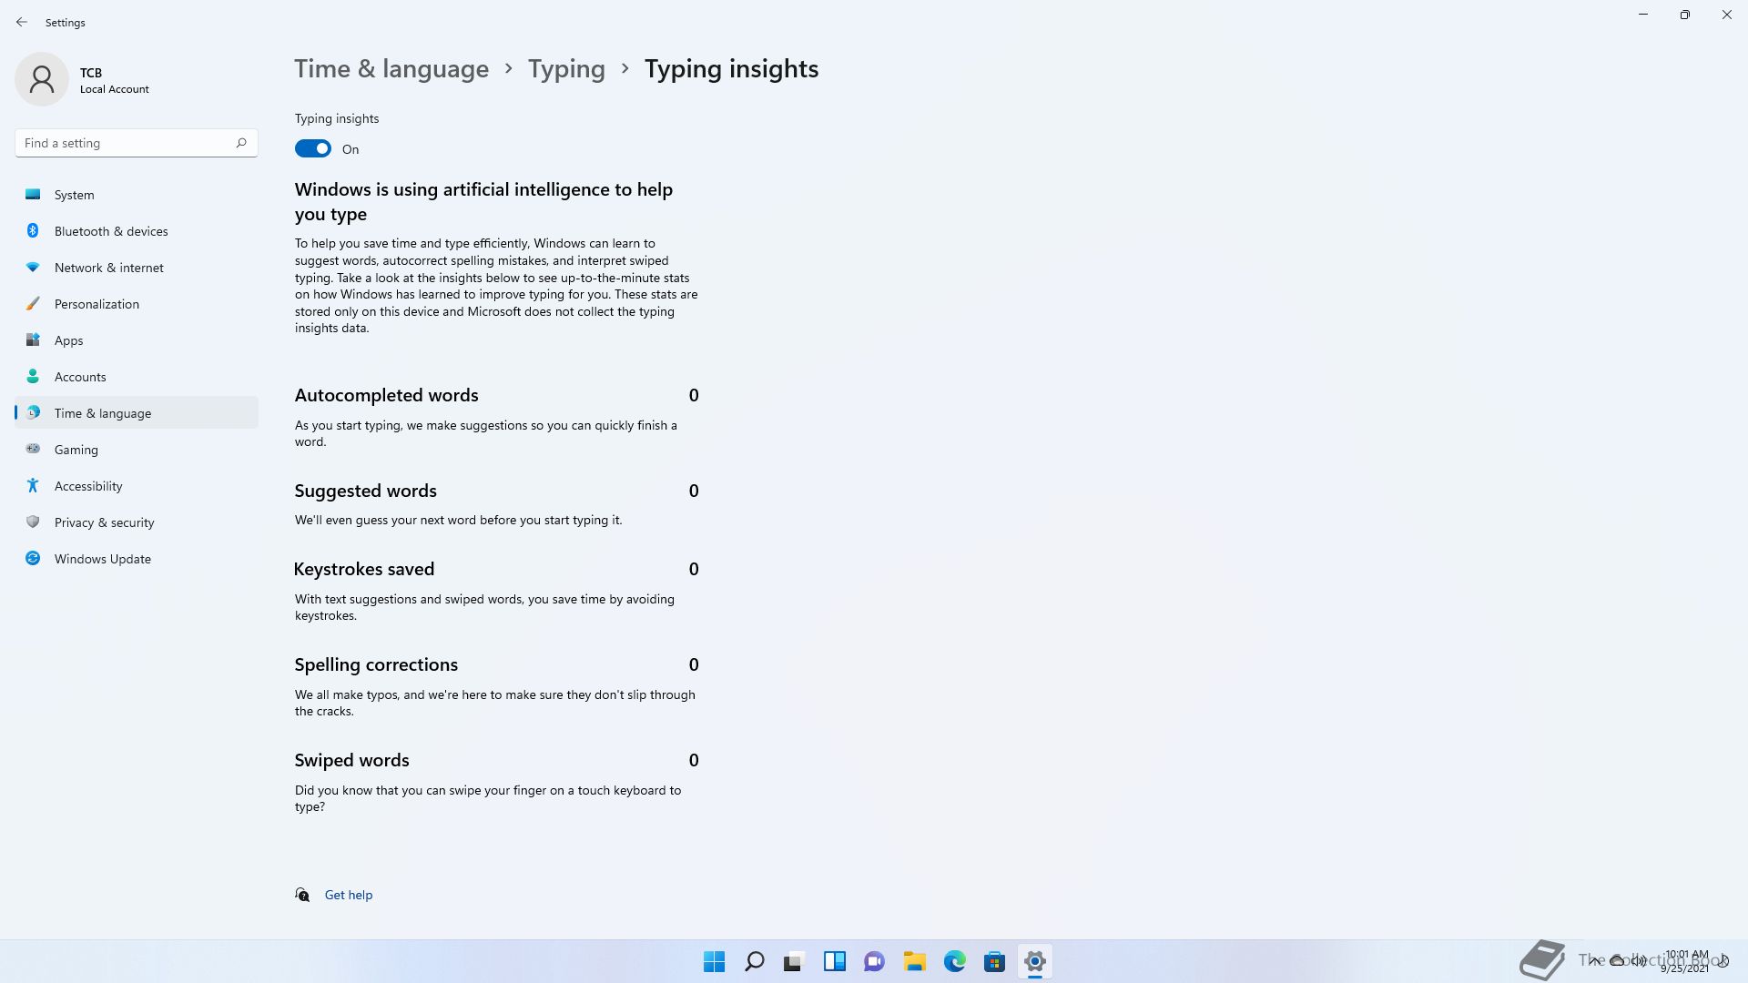
Task: Select Accounts in the sidebar
Action: [x=137, y=377]
